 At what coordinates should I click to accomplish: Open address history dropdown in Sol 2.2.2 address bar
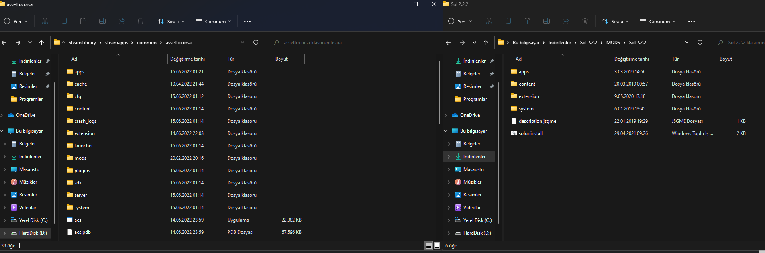pos(687,42)
